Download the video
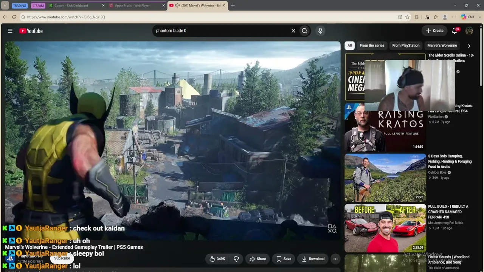This screenshot has width=484, height=272. (313, 259)
